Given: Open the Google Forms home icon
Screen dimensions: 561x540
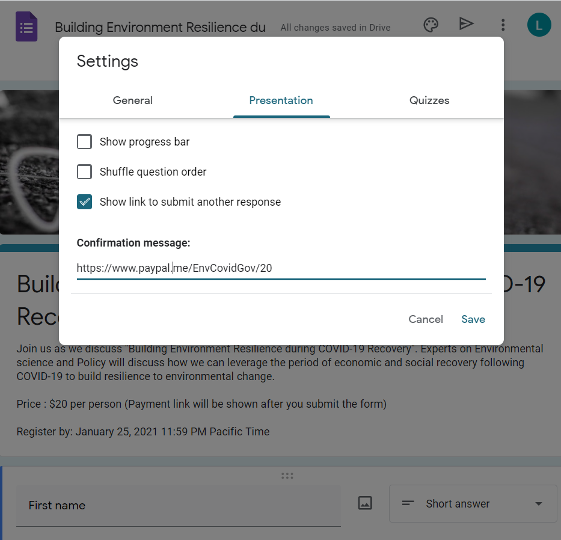Looking at the screenshot, I should click(x=26, y=27).
